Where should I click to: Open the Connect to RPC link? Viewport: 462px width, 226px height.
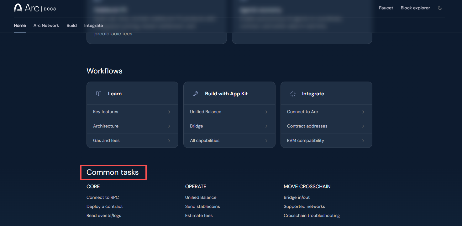[103, 197]
